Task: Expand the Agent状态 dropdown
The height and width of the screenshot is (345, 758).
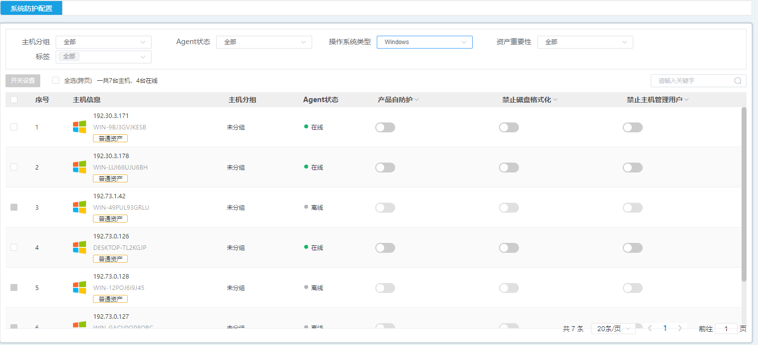Action: pos(264,42)
